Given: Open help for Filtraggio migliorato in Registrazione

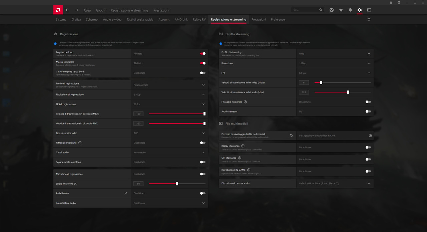Looking at the screenshot, I should [80, 143].
